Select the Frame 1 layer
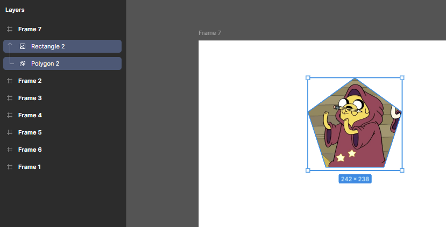Screen dimensions: 446x227 click(x=62, y=167)
